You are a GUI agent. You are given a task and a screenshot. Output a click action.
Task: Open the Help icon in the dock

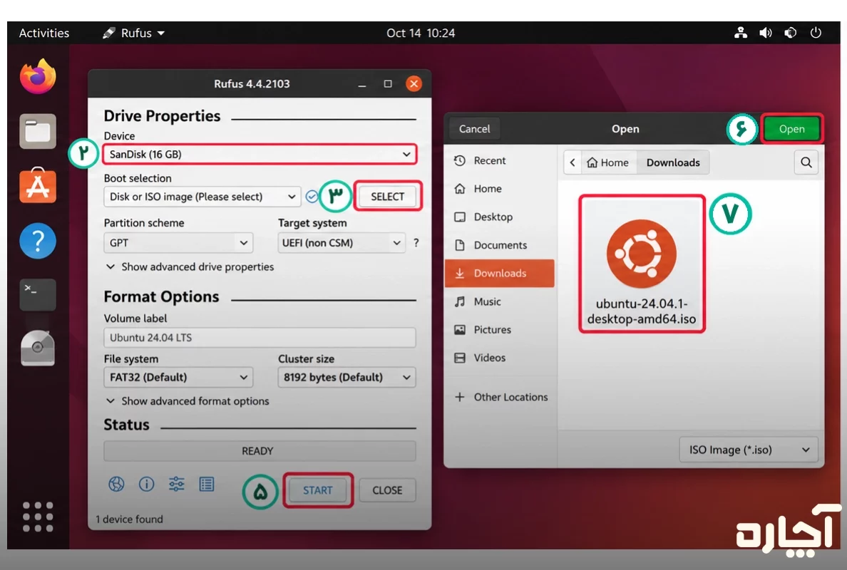pos(38,241)
